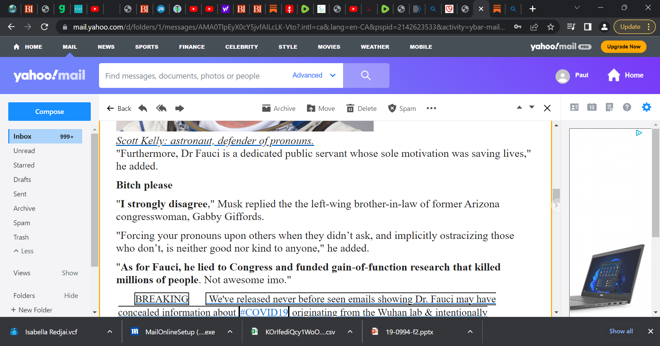
Task: Expand the Advanced search dropdown
Action: [x=314, y=75]
